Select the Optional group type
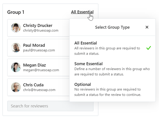 112,89
